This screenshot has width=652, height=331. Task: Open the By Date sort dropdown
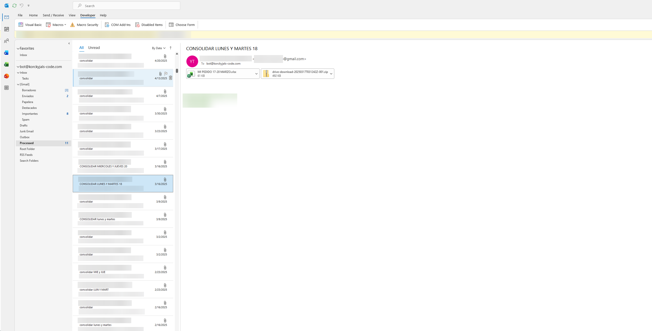point(159,48)
